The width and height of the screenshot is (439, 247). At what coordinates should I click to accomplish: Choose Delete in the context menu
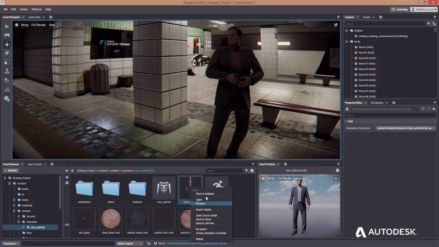(x=199, y=239)
